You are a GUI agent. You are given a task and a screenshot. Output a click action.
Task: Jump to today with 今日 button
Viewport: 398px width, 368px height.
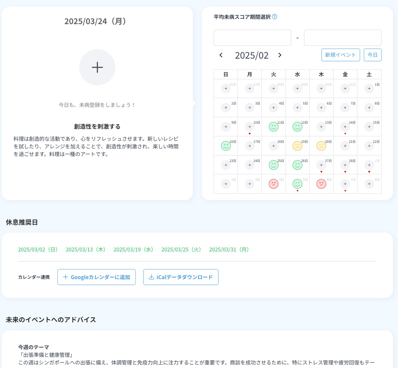tap(373, 55)
